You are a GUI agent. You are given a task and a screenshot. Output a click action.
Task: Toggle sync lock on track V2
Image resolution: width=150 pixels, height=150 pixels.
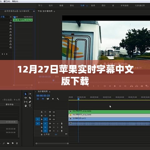pos(50,116)
